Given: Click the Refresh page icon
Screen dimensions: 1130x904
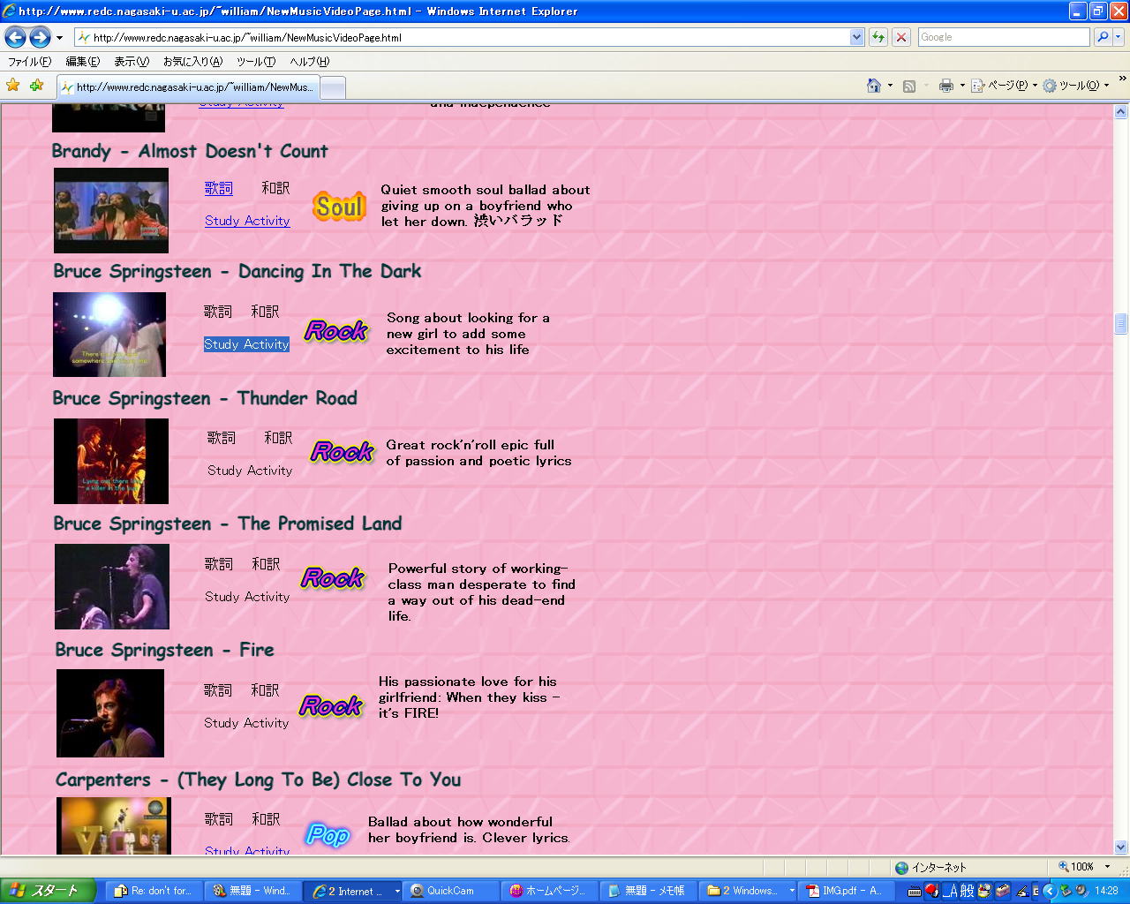Looking at the screenshot, I should tap(878, 37).
